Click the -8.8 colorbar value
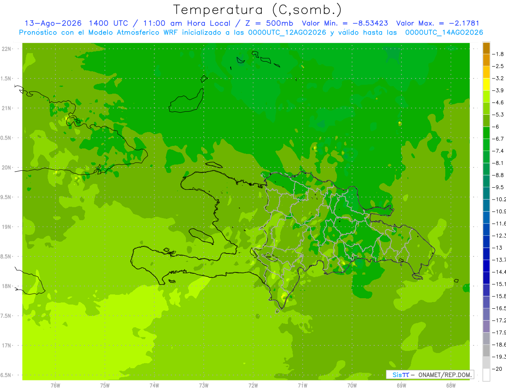 (x=498, y=175)
